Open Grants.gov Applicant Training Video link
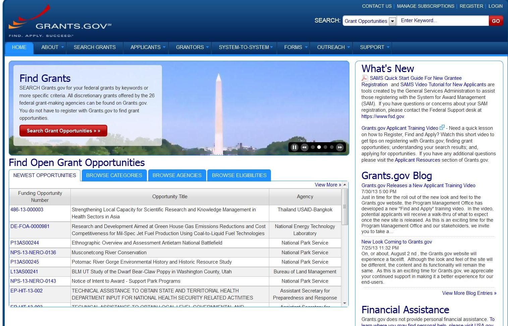This screenshot has height=326, width=508. pyautogui.click(x=400, y=128)
